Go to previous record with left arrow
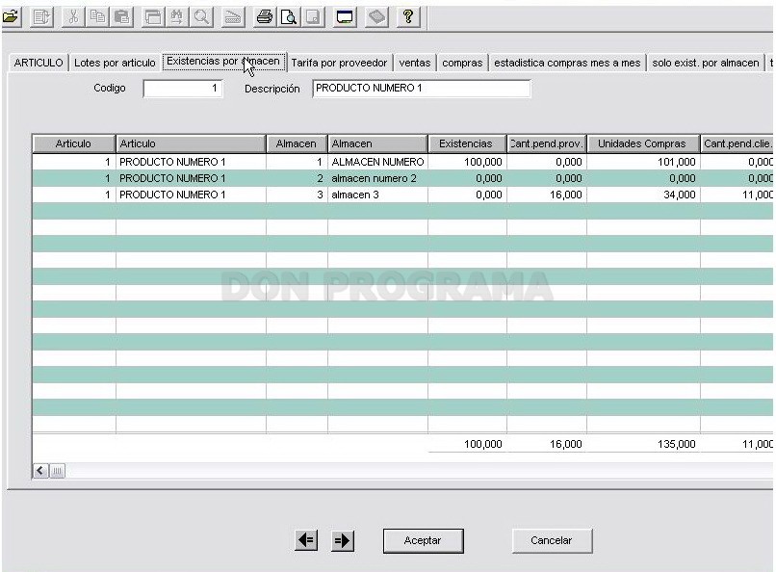The image size is (776, 572). click(x=306, y=540)
